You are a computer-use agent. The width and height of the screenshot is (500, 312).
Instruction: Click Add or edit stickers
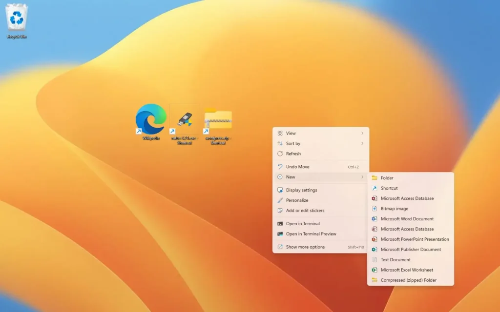pyautogui.click(x=305, y=211)
